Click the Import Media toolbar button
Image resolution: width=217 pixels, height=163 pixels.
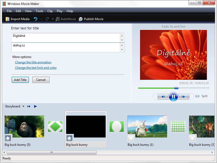[18, 19]
